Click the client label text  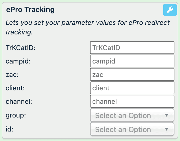point(16,88)
